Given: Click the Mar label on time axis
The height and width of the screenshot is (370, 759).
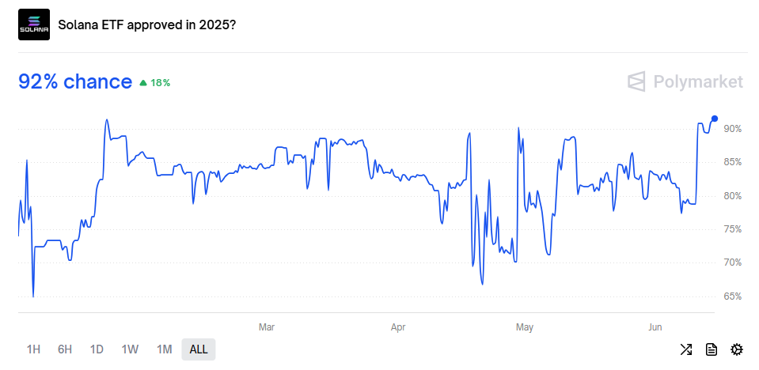Looking at the screenshot, I should coord(267,327).
